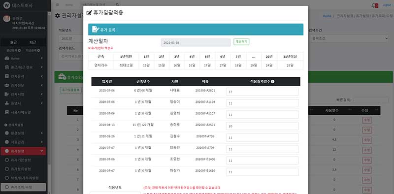Collapse the red 휴가설정 menu chevron
The image size is (394, 194).
(x=42, y=151)
